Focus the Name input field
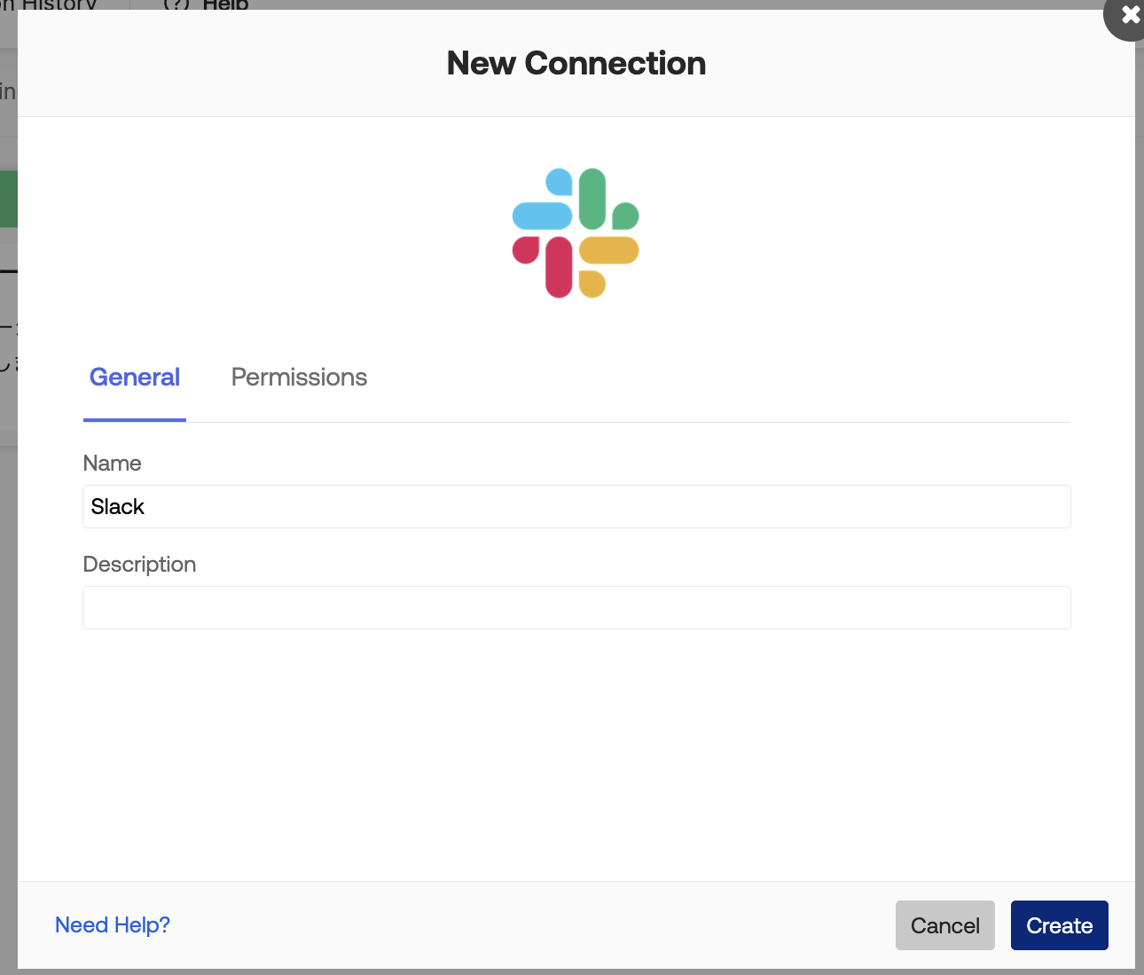The image size is (1144, 975). (576, 506)
